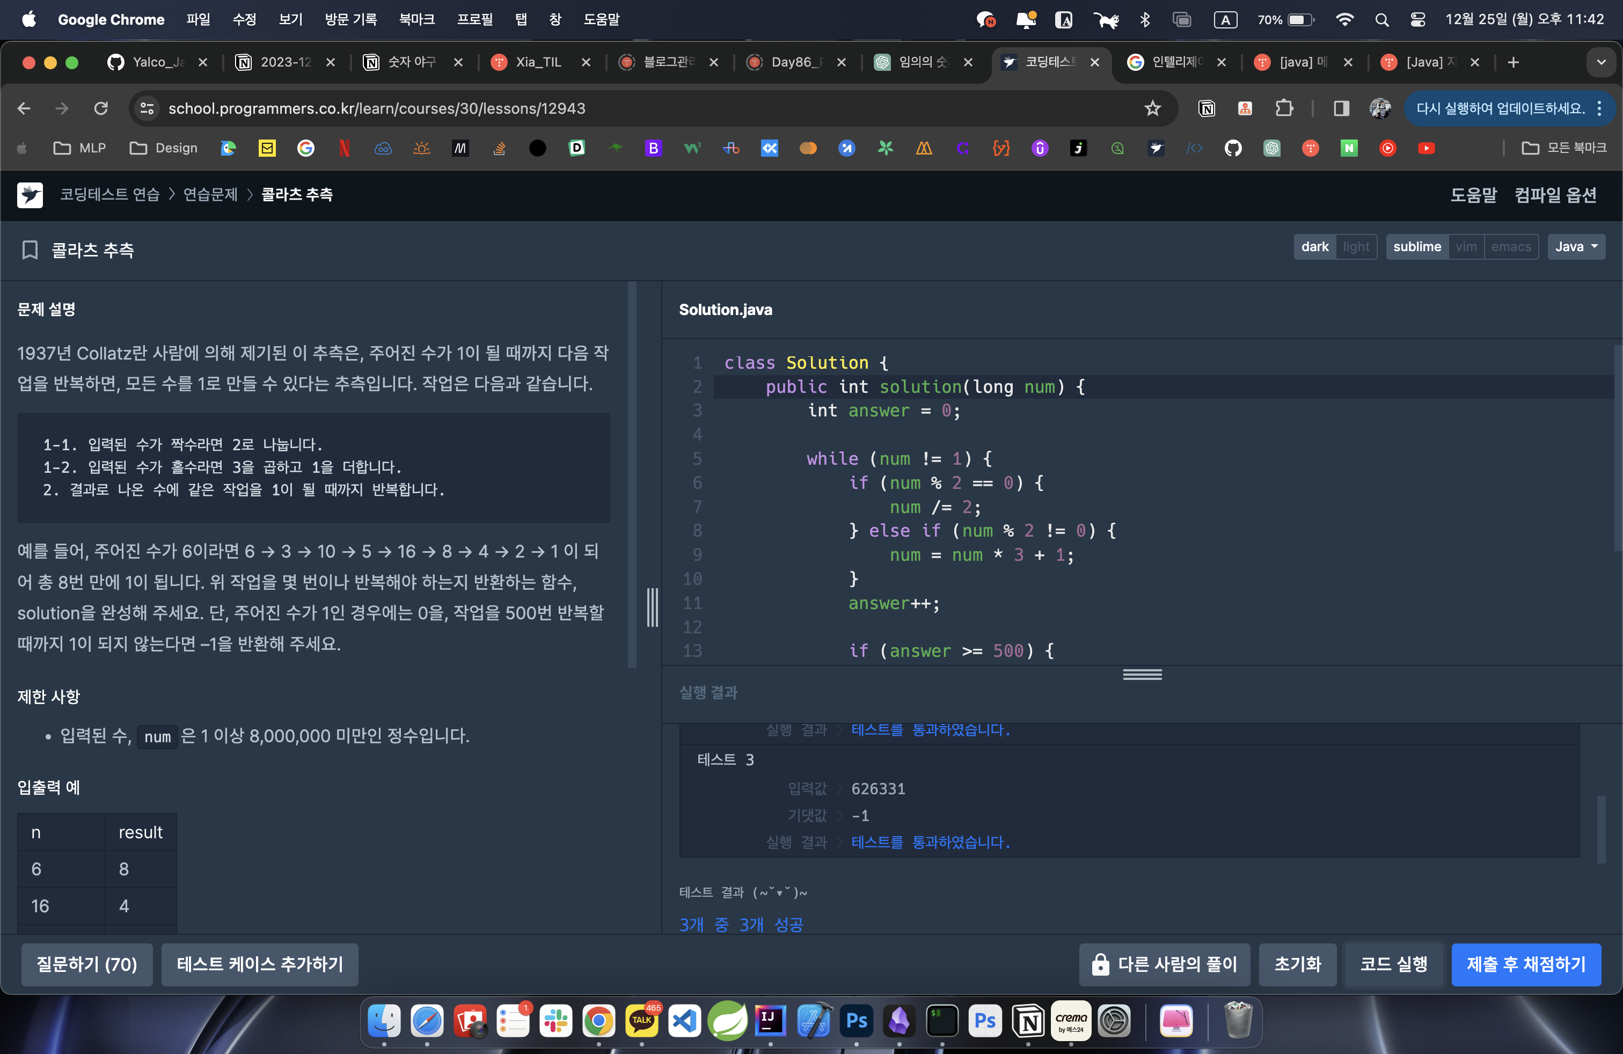Click the bookmark icon beside 콜라츠 추측 title
The width and height of the screenshot is (1623, 1054).
coord(30,250)
